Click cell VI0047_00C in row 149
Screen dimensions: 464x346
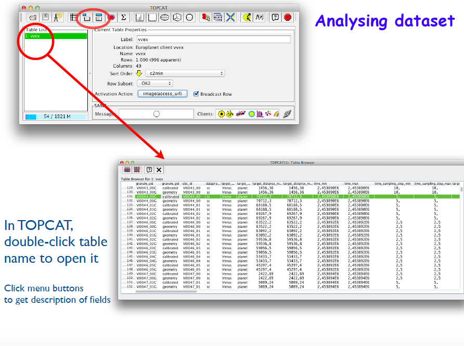(148, 274)
